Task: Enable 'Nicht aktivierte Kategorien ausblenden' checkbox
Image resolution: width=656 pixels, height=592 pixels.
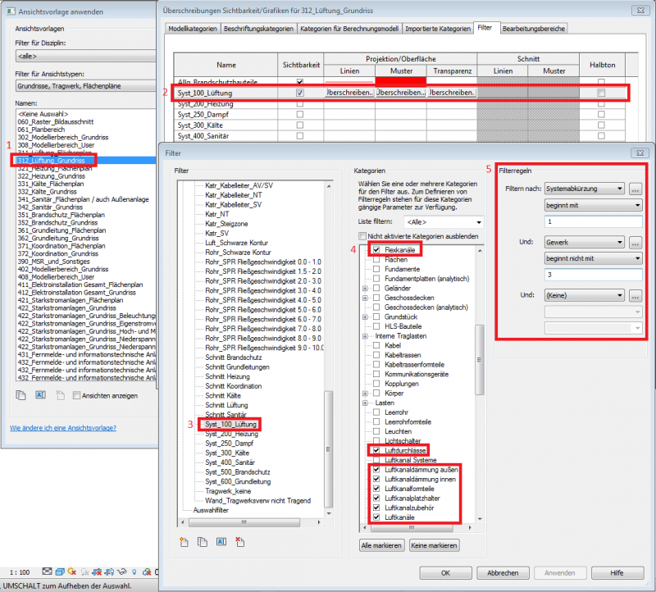Action: [361, 237]
